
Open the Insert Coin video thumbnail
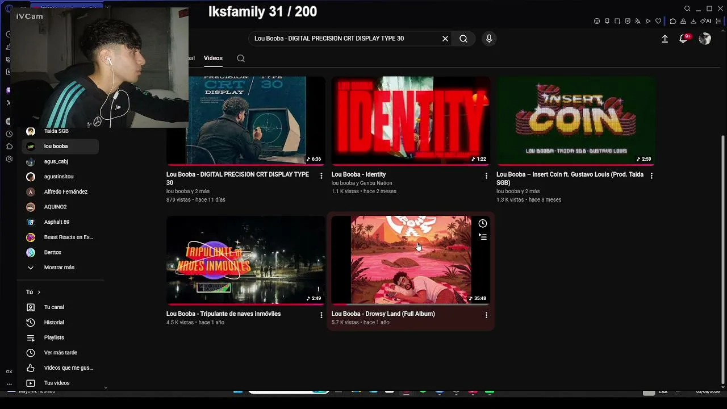[576, 120]
